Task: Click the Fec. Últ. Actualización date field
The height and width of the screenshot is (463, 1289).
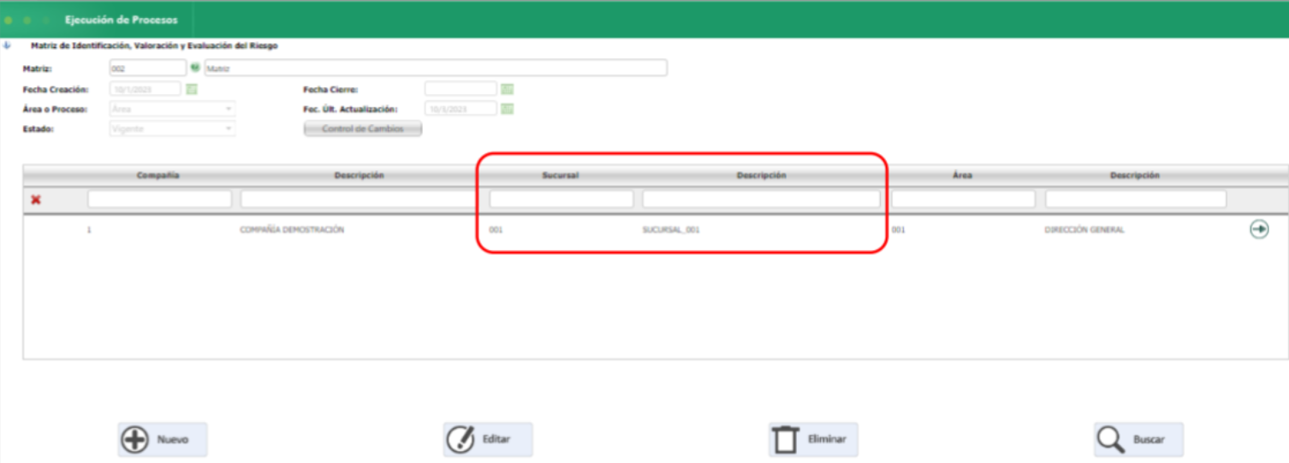Action: (460, 109)
